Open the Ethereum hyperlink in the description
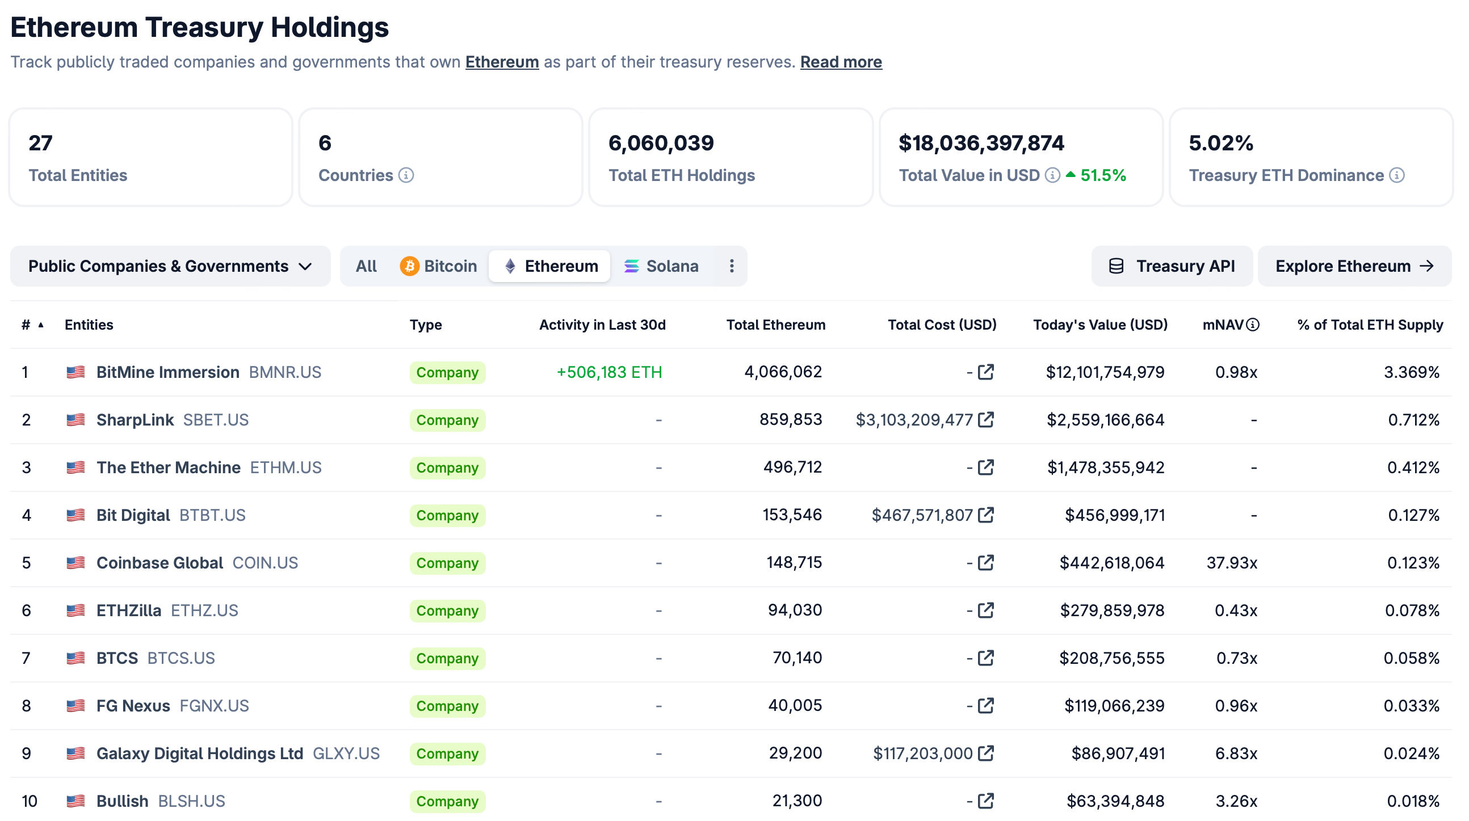This screenshot has height=821, width=1469. (x=502, y=62)
